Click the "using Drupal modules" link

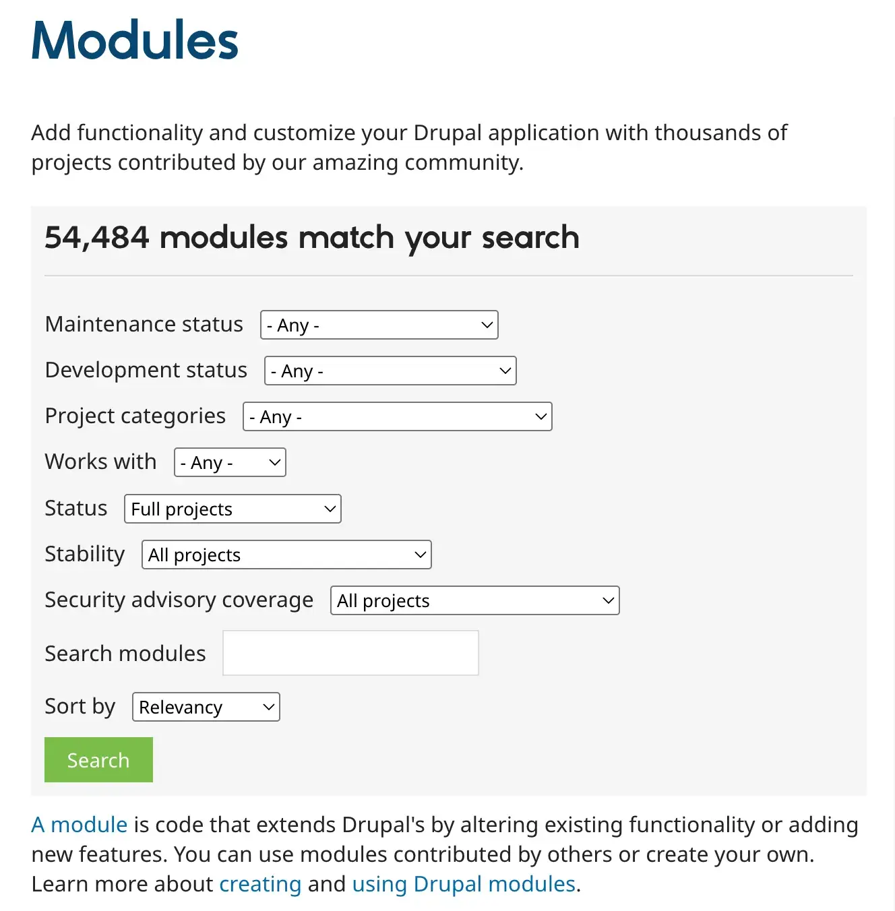(x=464, y=883)
